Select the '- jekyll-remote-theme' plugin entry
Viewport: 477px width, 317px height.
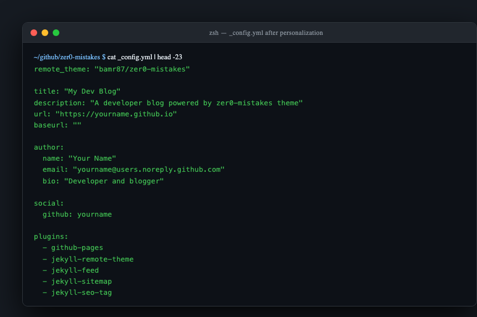coord(88,259)
